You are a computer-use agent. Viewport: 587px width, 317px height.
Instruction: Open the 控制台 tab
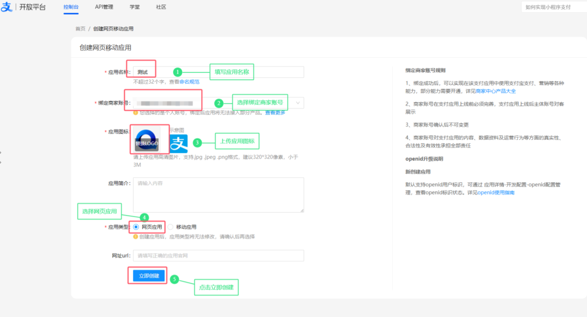pos(71,7)
